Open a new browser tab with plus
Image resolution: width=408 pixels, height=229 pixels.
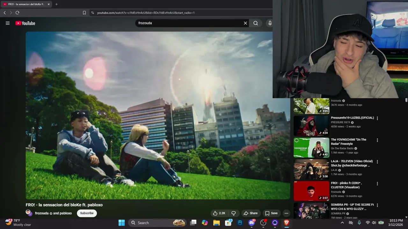click(x=56, y=4)
